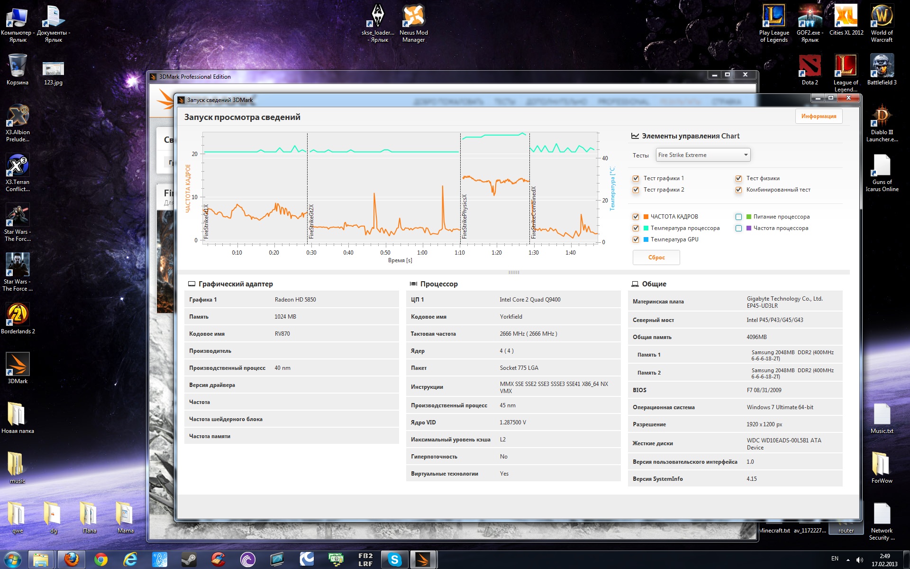Open Google Chrome from the taskbar

[x=101, y=560]
